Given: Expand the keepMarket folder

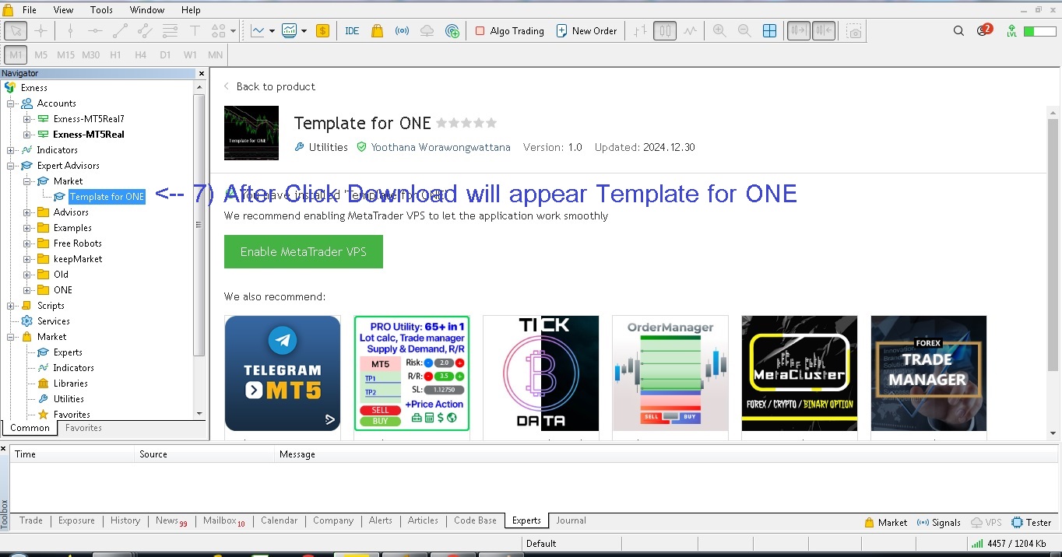Looking at the screenshot, I should coord(27,259).
